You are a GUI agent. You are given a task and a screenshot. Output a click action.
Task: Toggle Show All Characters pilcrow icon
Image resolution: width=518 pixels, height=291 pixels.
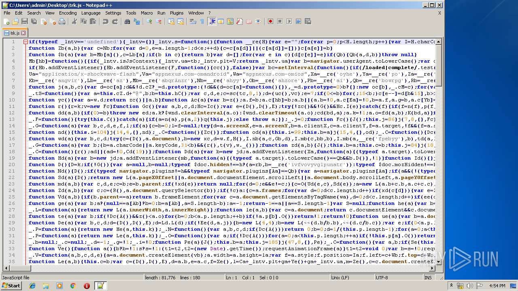(202, 21)
